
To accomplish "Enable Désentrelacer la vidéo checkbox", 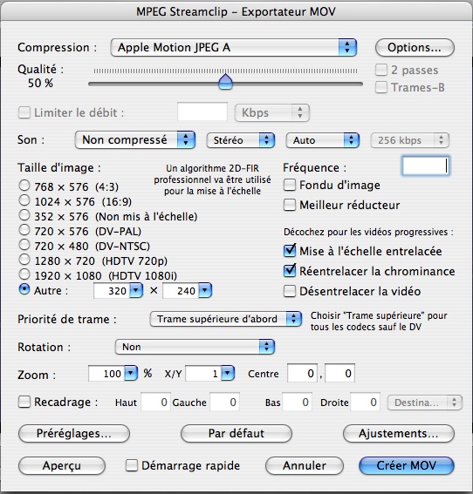I will pos(290,291).
